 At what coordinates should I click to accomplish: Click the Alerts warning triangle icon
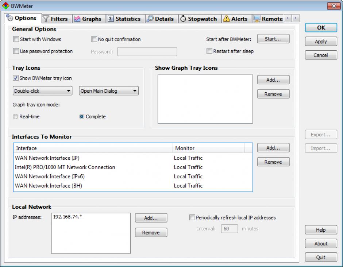(226, 19)
